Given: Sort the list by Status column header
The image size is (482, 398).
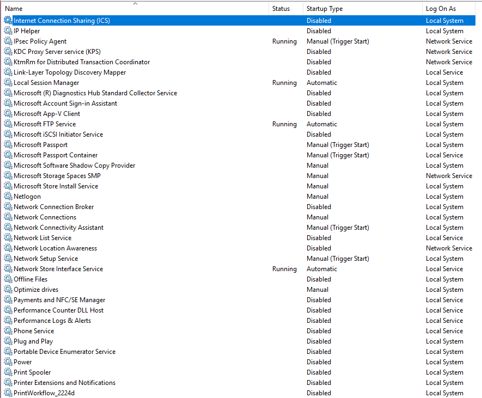Looking at the screenshot, I should tap(286, 9).
